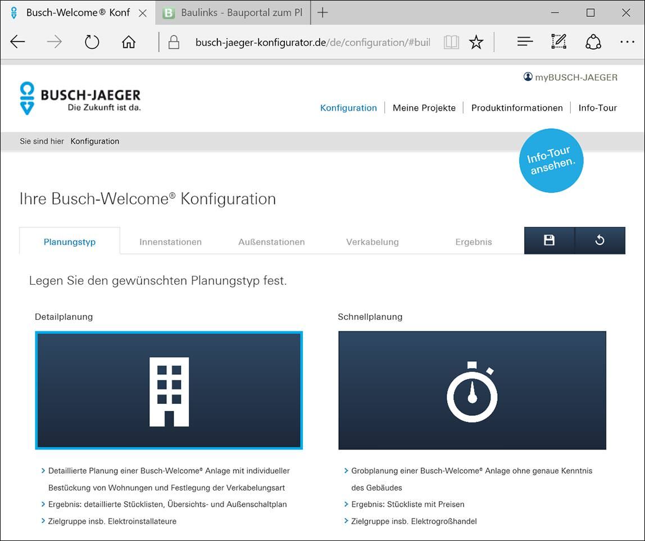Click the share icon in toolbar

[593, 42]
